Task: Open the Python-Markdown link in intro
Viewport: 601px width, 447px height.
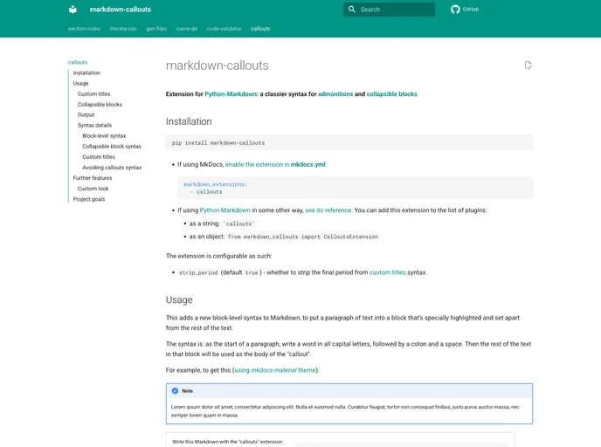Action: tap(231, 93)
